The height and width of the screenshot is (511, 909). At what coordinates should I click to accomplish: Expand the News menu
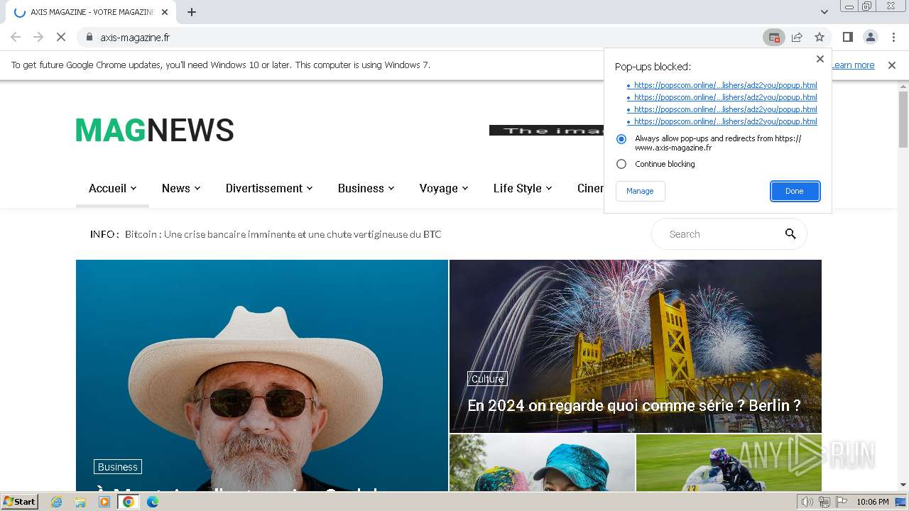[181, 188]
